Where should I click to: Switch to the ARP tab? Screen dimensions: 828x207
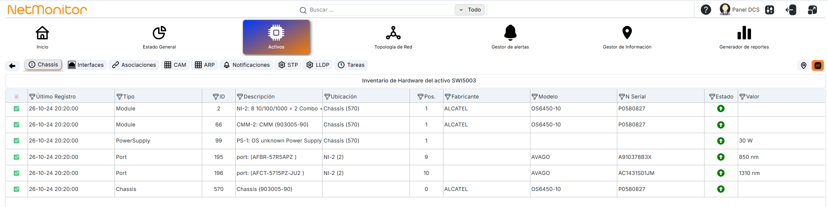204,65
